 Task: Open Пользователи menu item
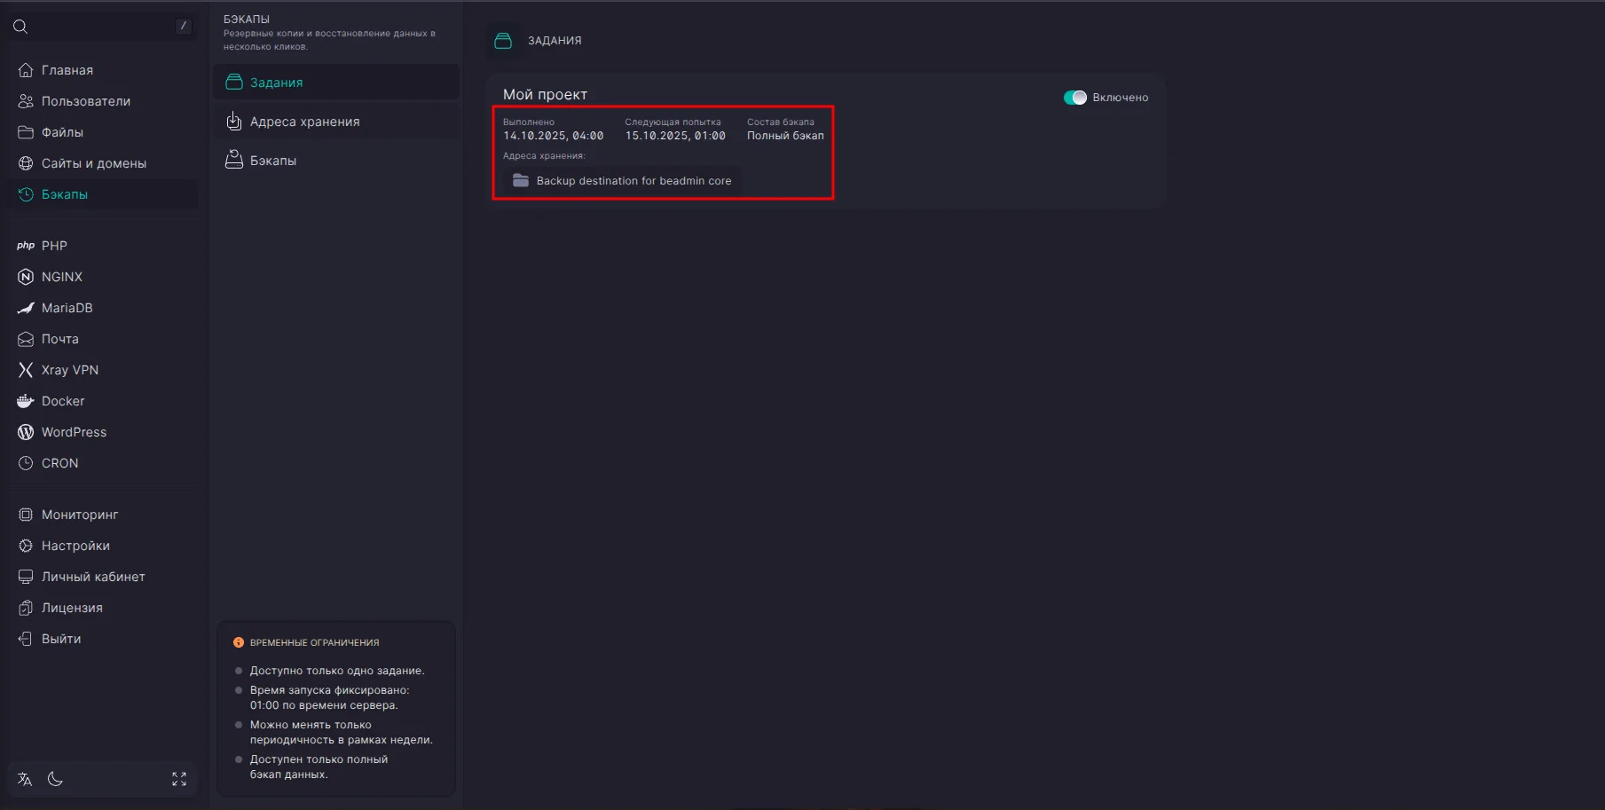pyautogui.click(x=85, y=101)
